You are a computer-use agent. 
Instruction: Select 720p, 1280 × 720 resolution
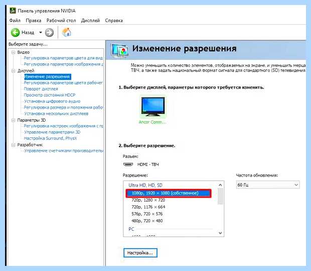click(x=148, y=200)
